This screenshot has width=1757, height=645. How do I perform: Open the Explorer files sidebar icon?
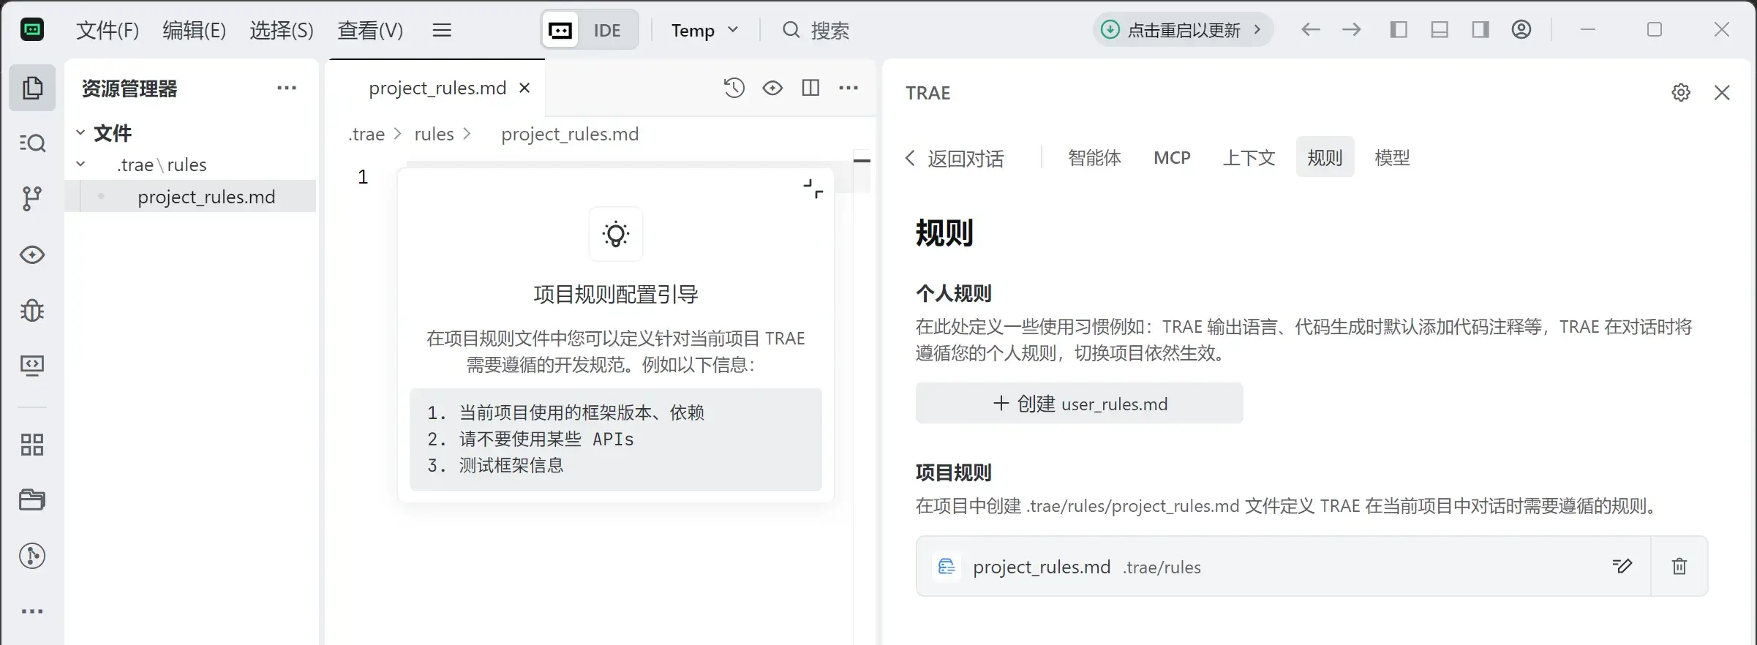click(x=32, y=88)
